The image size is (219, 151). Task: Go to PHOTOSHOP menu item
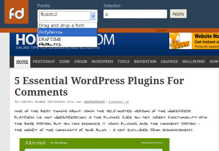pos(44,62)
